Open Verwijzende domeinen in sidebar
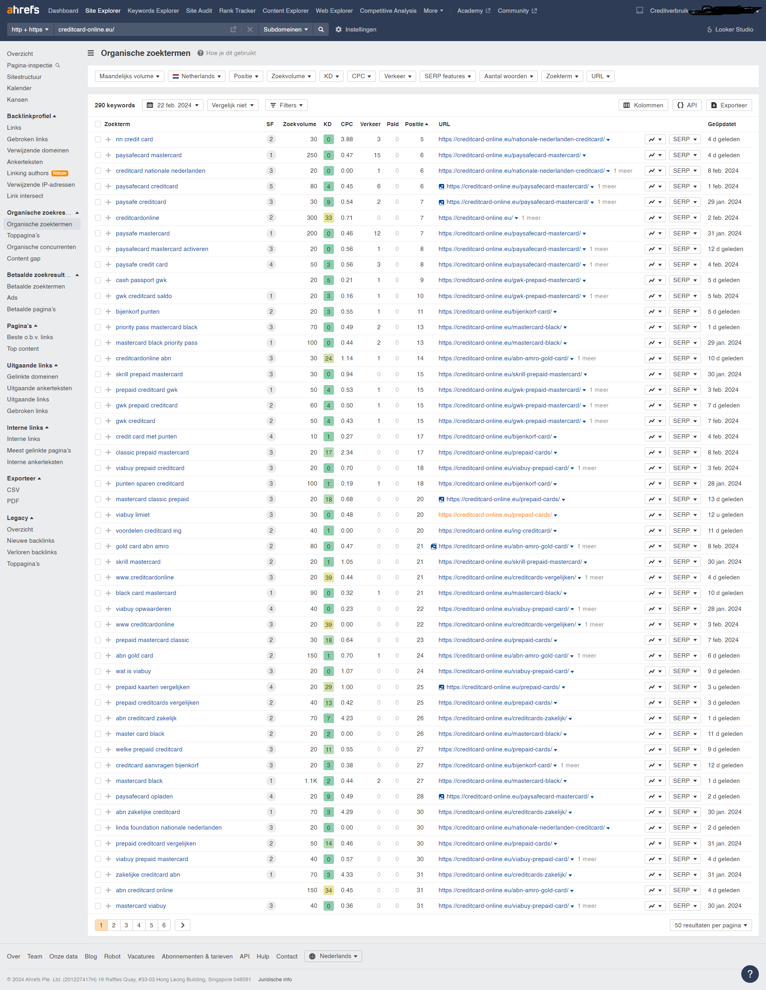This screenshot has height=990, width=766. click(38, 150)
